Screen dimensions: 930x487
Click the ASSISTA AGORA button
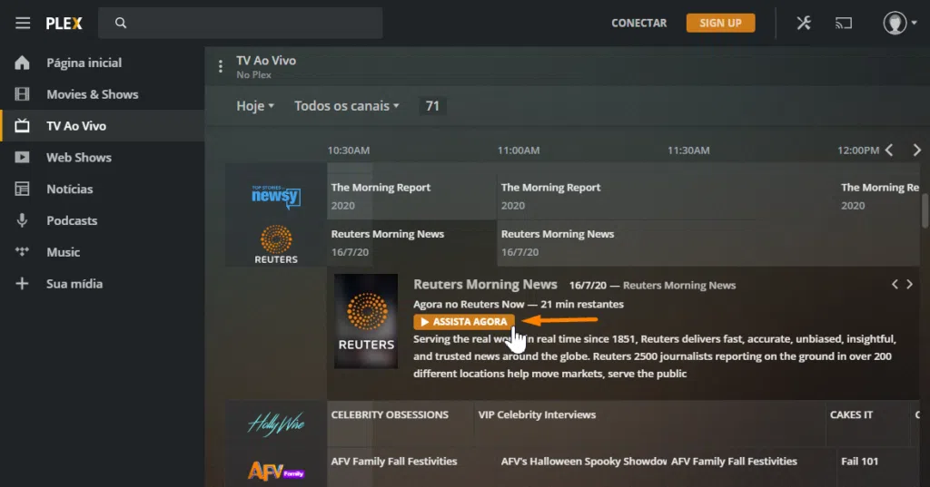(464, 322)
